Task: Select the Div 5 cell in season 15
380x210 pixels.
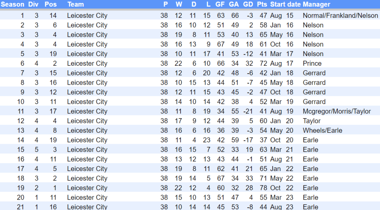Action: click(x=36, y=150)
